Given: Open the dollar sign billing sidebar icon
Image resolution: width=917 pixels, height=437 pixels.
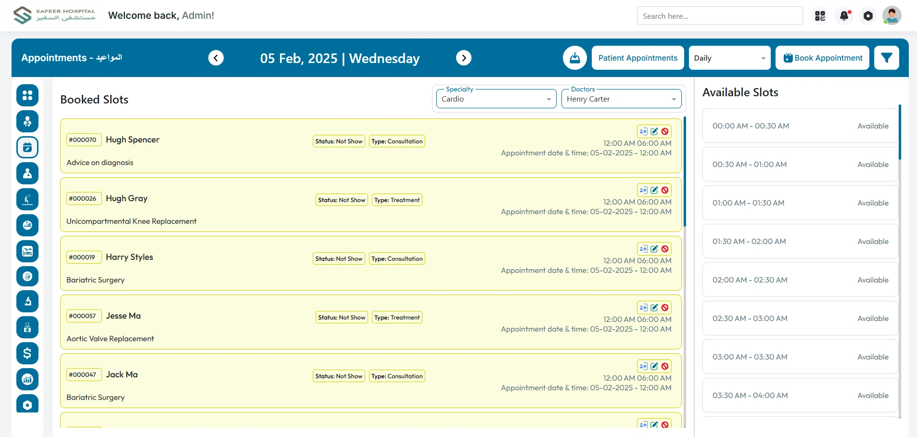Looking at the screenshot, I should click(x=27, y=353).
